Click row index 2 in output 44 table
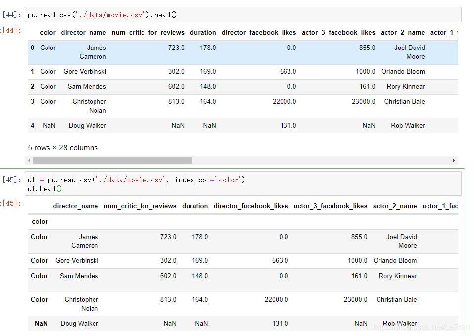 [x=32, y=87]
